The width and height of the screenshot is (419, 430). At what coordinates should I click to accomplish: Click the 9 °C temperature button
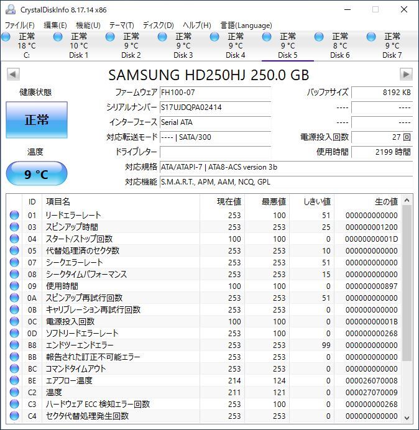37,173
